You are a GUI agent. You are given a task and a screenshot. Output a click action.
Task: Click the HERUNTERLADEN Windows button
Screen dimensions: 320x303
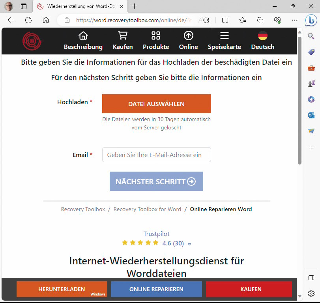tap(62, 289)
